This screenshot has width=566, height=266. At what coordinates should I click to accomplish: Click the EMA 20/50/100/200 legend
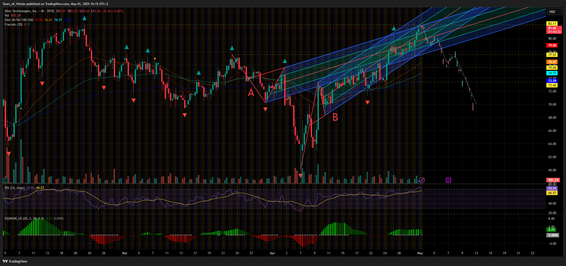pyautogui.click(x=19, y=20)
